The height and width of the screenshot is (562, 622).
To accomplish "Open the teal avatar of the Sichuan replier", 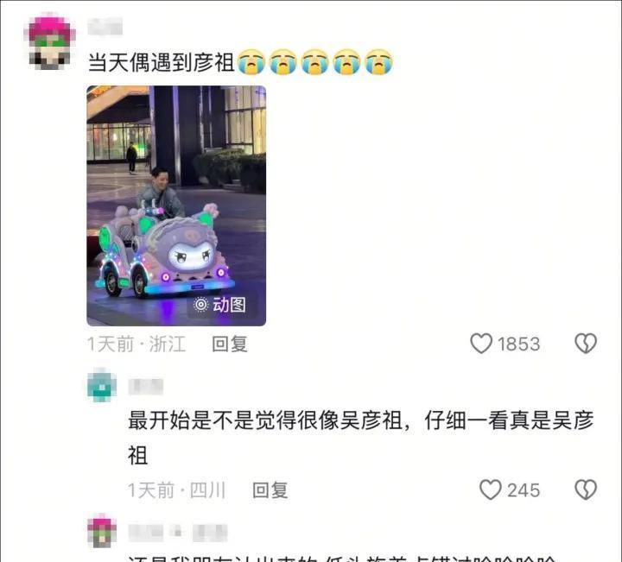I will pyautogui.click(x=102, y=385).
